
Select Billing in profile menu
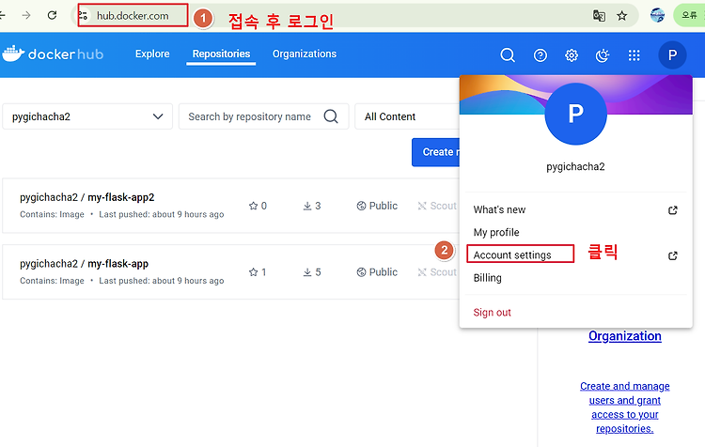click(487, 278)
